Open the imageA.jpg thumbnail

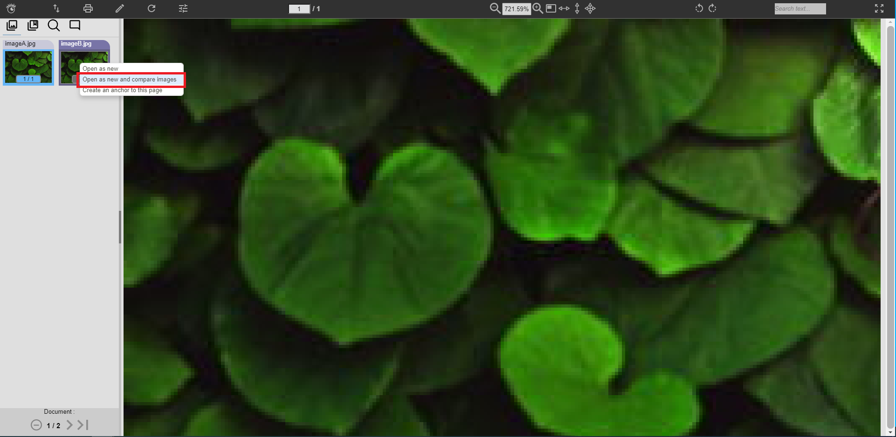(x=28, y=65)
